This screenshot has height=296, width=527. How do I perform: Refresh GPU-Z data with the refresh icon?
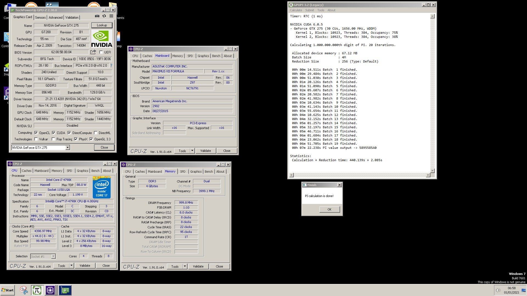pos(104,16)
